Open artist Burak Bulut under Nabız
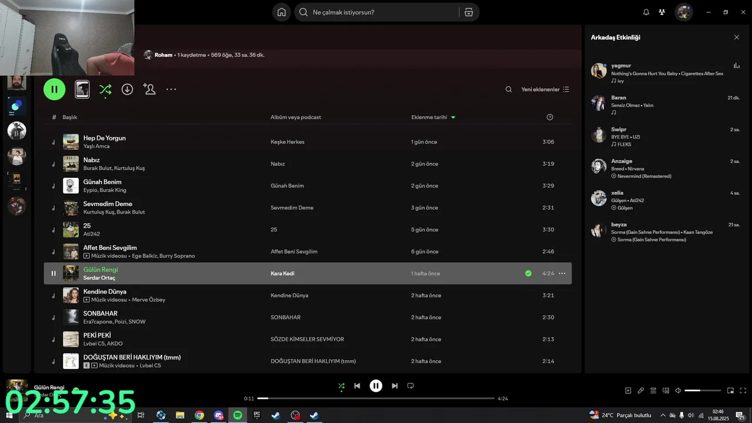752x423 pixels. (98, 168)
